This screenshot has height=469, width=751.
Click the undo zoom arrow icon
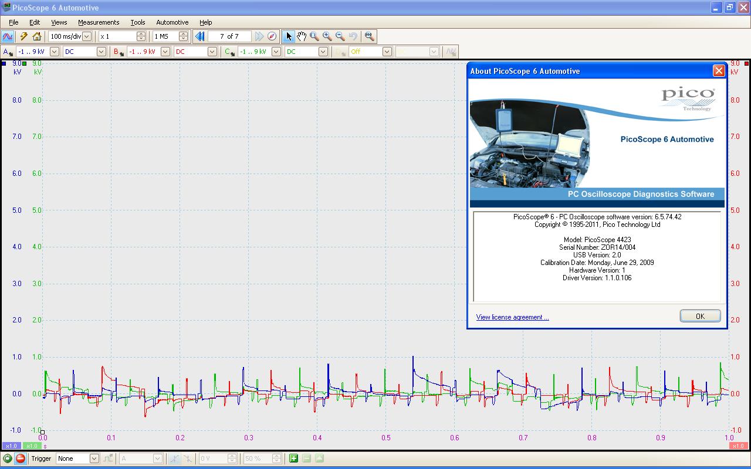pyautogui.click(x=353, y=36)
